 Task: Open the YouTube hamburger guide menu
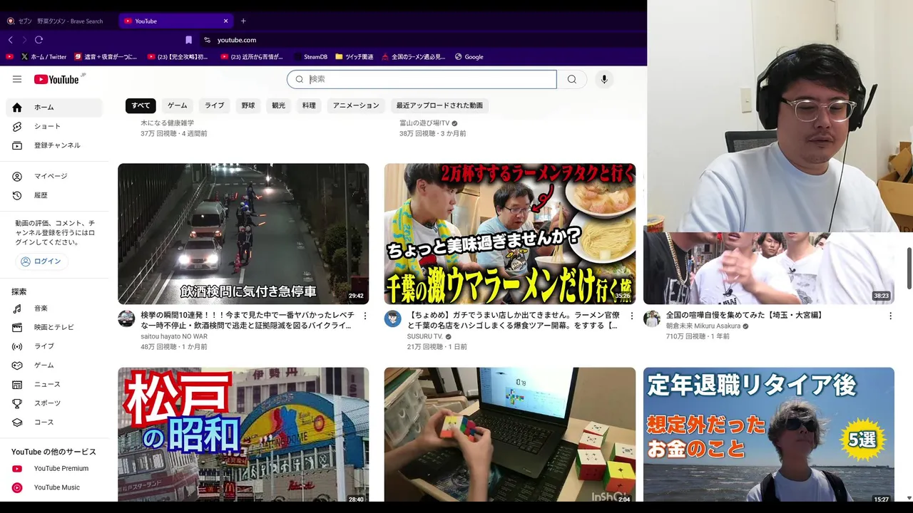click(17, 79)
